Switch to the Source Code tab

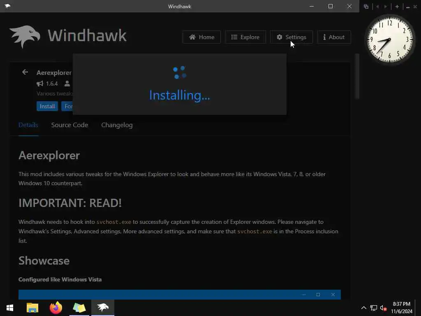click(x=69, y=125)
